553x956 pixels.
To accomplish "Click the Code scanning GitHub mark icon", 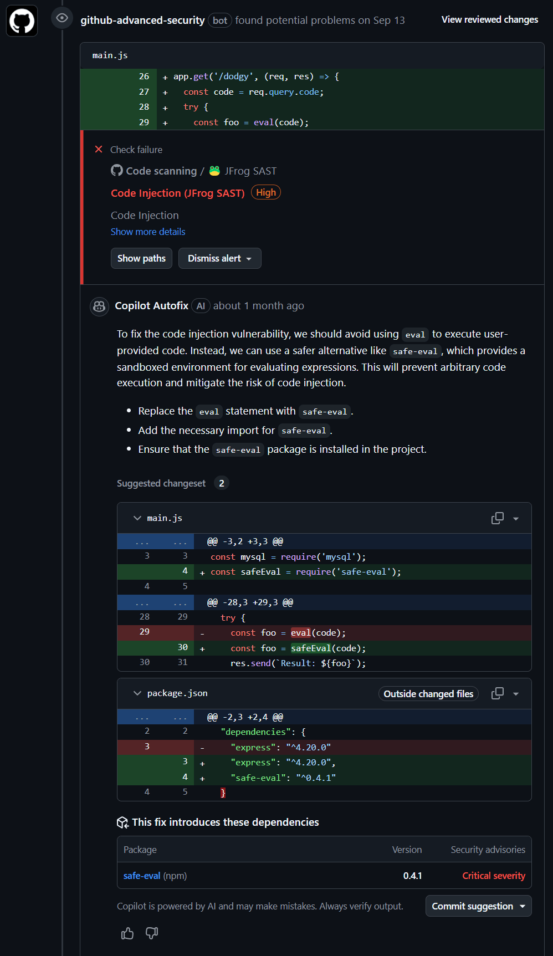I will [117, 171].
